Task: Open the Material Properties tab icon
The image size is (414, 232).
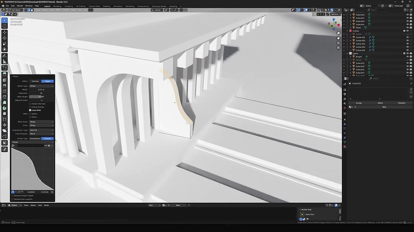Action: [x=345, y=147]
